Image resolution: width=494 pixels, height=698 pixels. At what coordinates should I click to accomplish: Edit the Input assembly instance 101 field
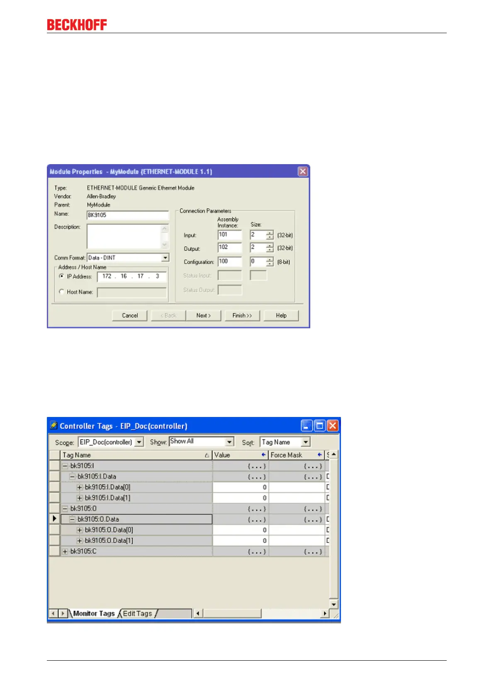[x=229, y=235]
